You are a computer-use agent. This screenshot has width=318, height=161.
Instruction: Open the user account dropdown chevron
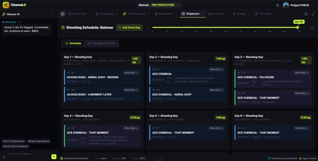pos(312,5)
